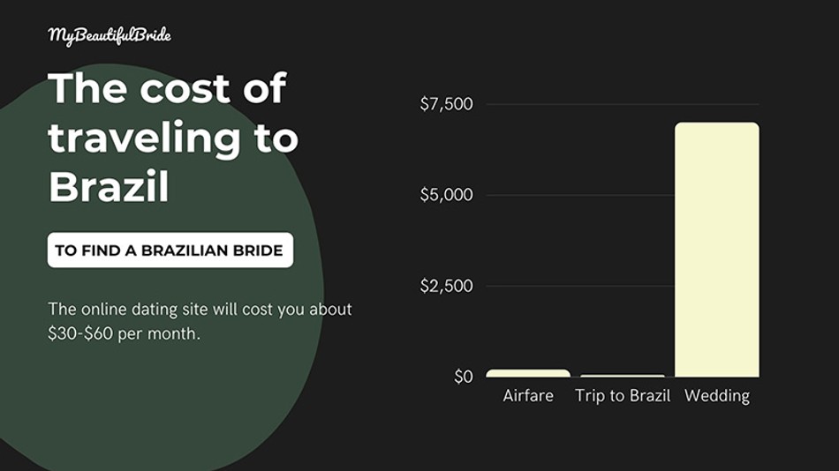Click the word Brazil in the heading
This screenshot has height=471, width=839.
pyautogui.click(x=109, y=187)
